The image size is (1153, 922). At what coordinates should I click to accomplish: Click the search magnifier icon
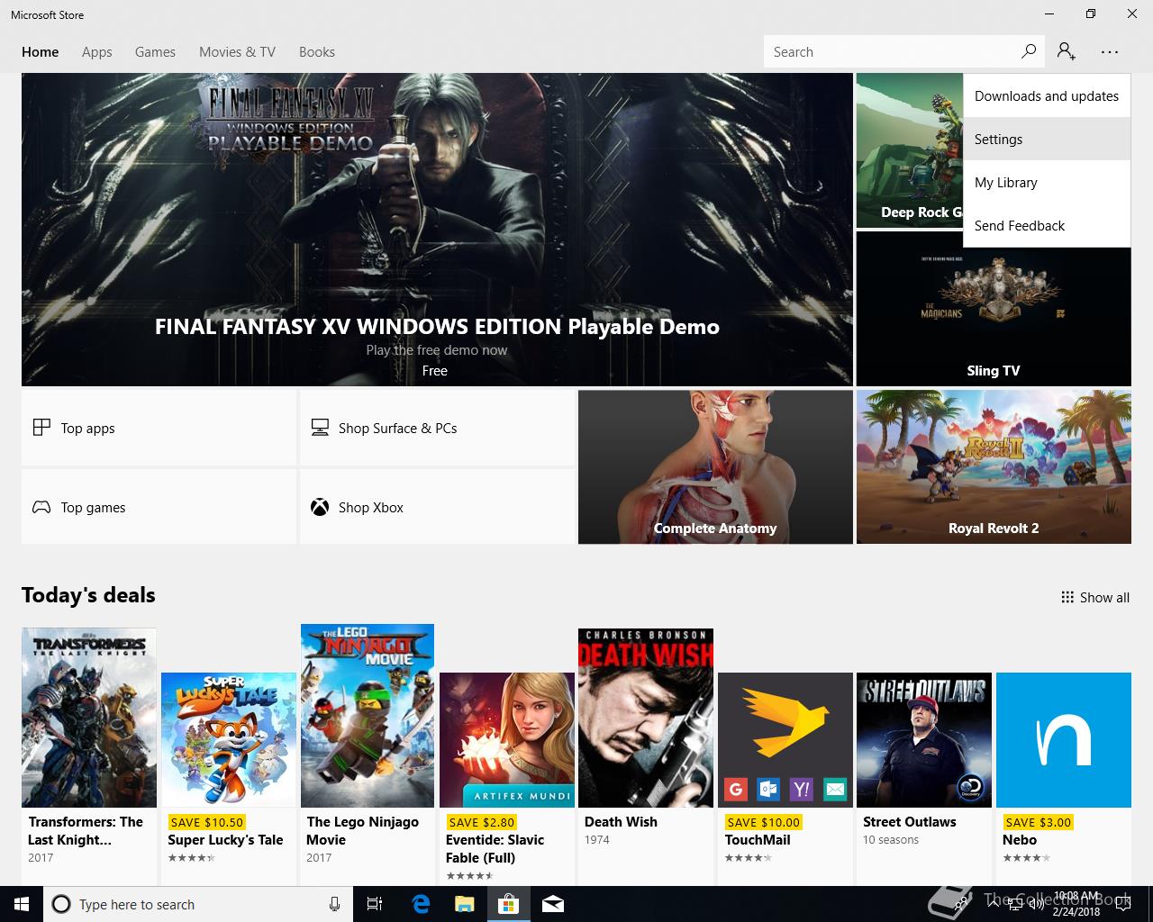tap(1028, 51)
